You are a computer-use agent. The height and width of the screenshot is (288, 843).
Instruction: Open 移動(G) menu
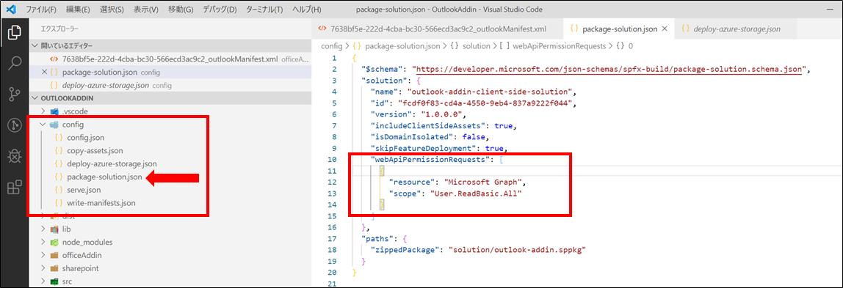coord(181,10)
